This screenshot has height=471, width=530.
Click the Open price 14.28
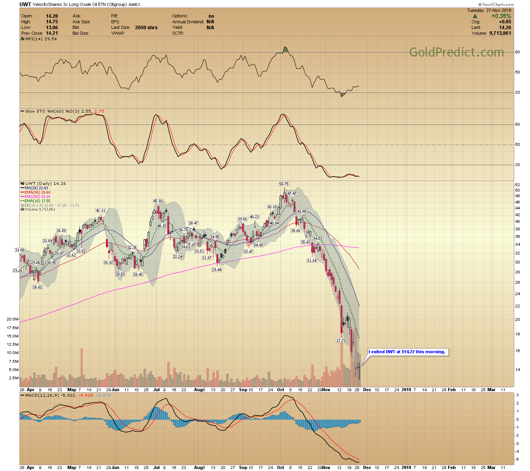click(52, 16)
